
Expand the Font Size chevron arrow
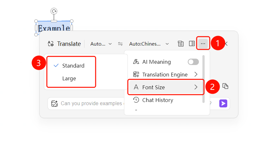pos(196,87)
